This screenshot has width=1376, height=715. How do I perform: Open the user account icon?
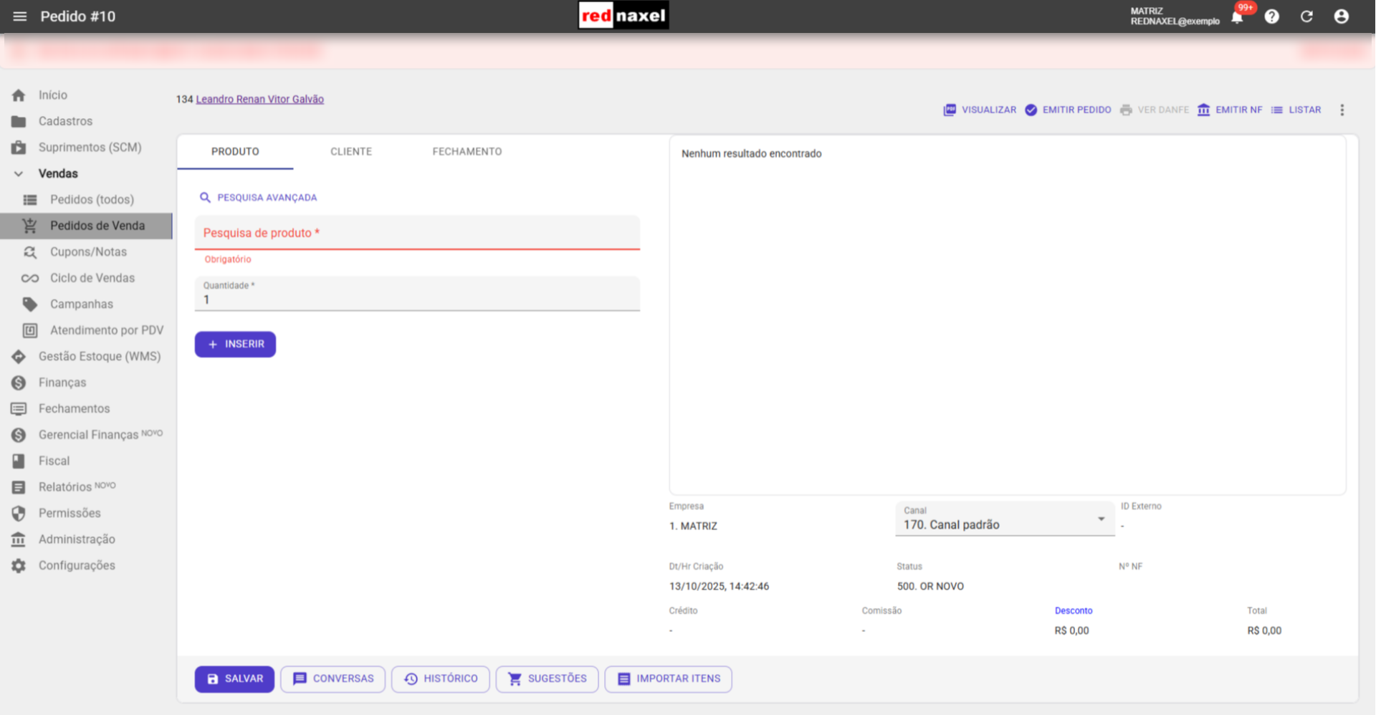click(1342, 16)
